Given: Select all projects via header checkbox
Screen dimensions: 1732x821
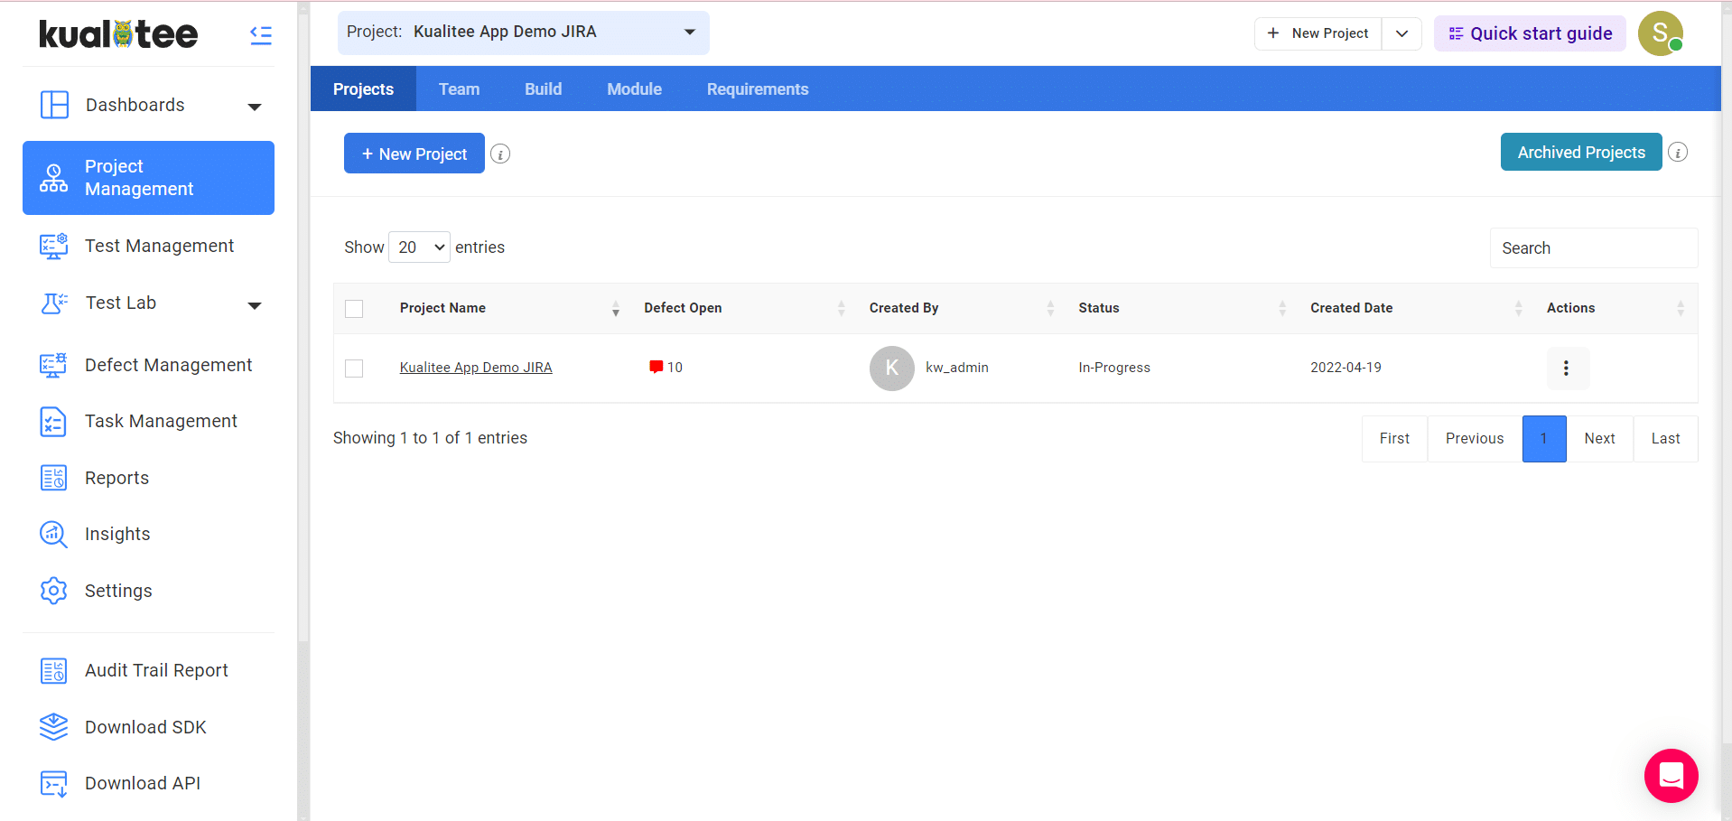Looking at the screenshot, I should click(354, 309).
